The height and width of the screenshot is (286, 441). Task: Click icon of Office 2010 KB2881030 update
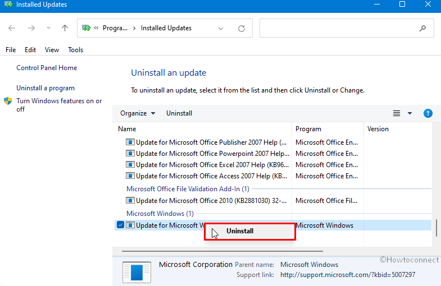point(130,201)
